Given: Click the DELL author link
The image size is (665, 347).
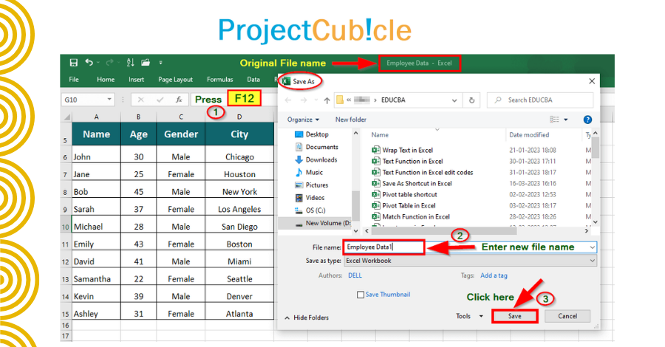Looking at the screenshot, I should click(355, 275).
